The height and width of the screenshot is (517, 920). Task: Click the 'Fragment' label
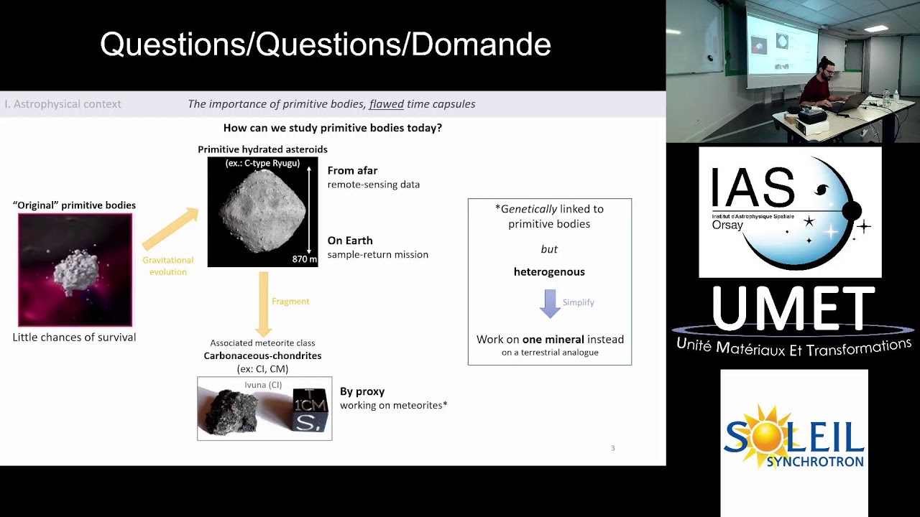point(290,302)
